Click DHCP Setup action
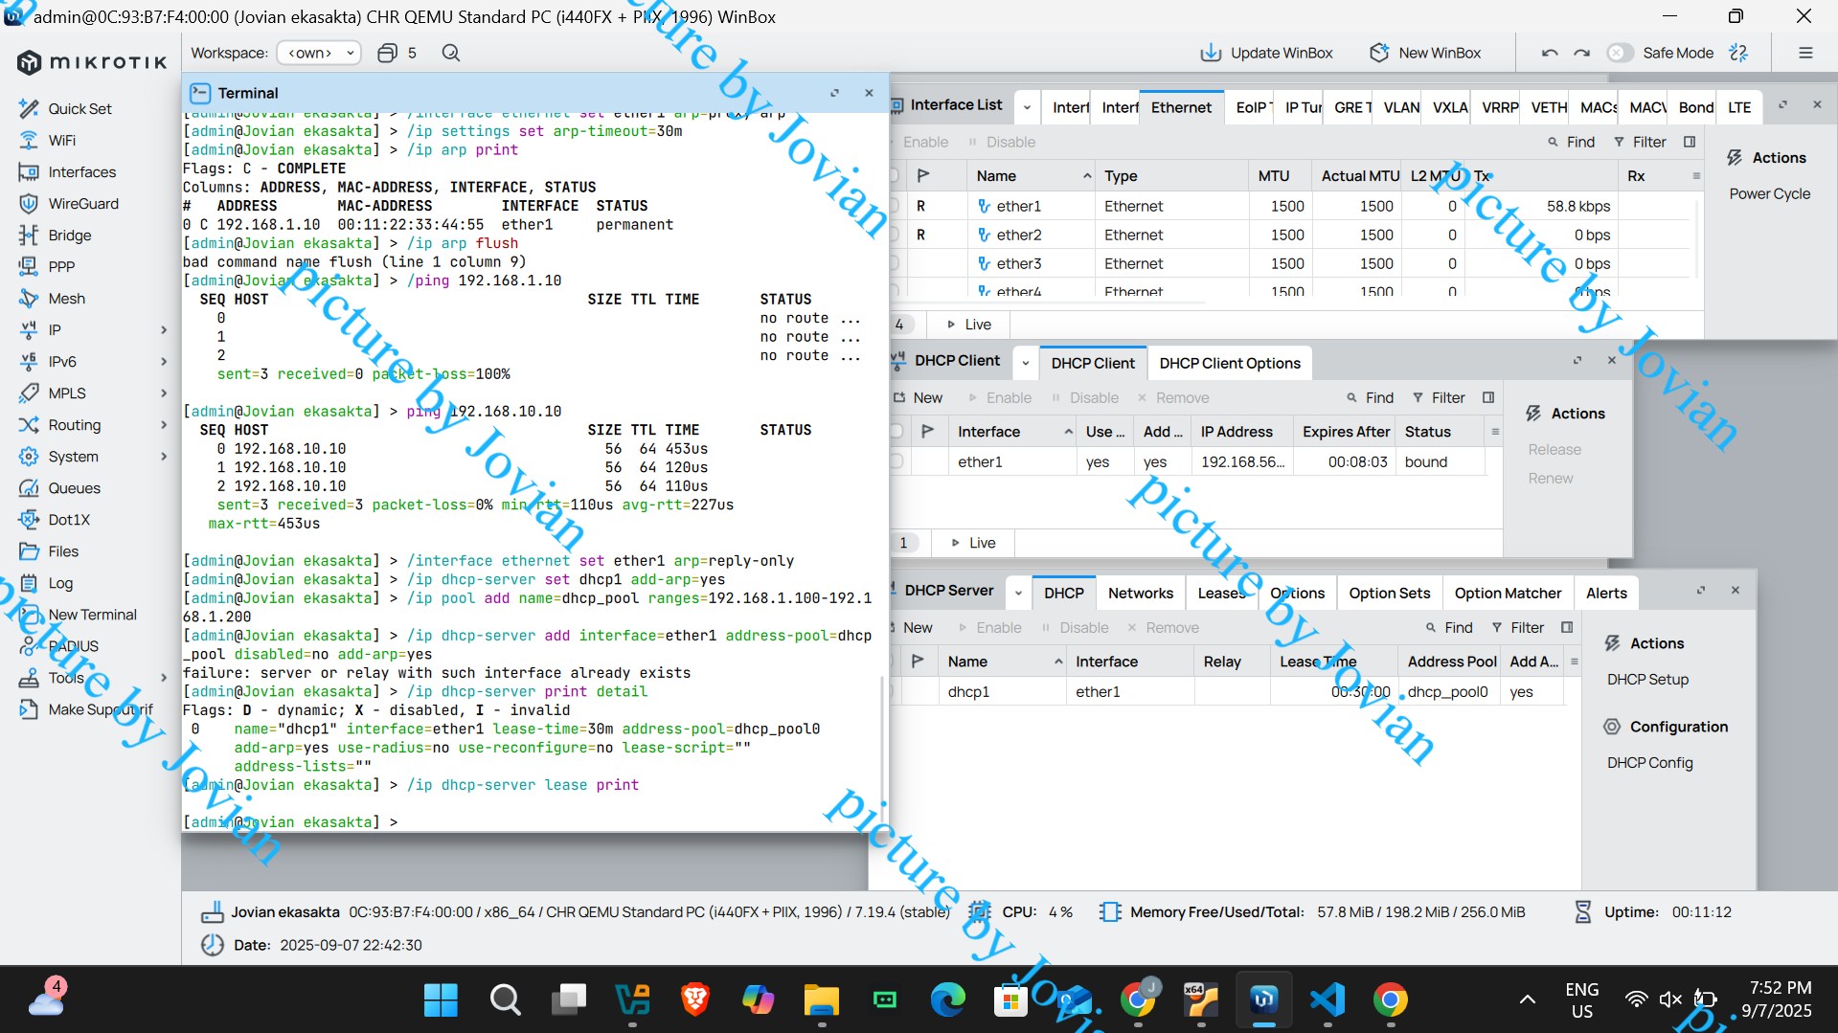 click(x=1647, y=679)
